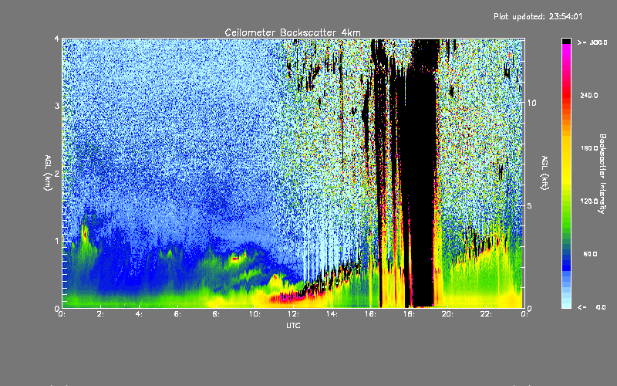This screenshot has width=617, height=386.
Task: Click the '<= 0.0' colorbar label
Action: click(592, 307)
